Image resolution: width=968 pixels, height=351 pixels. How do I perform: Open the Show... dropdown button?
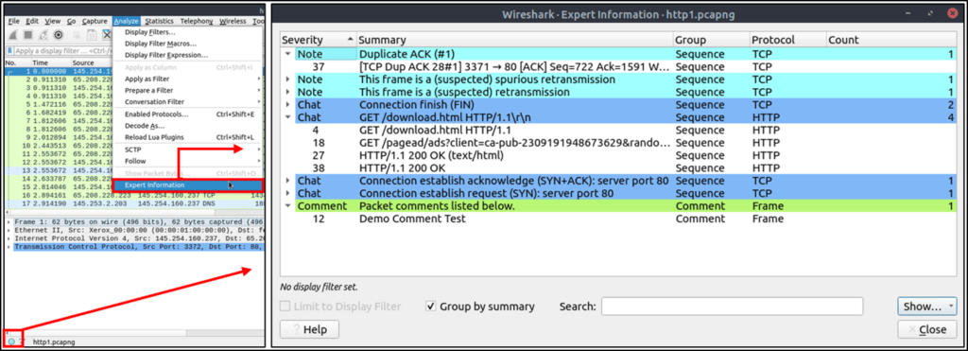(x=926, y=306)
